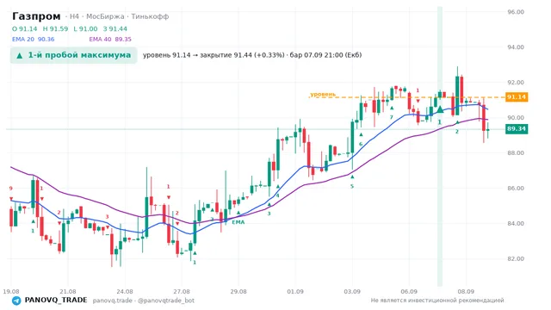
Task: Click the "Газпром" chart title
Action: (x=36, y=16)
